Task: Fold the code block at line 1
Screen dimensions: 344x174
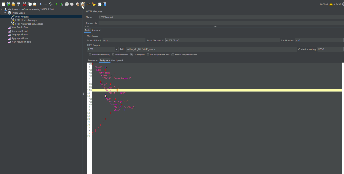Action: (x=91, y=64)
